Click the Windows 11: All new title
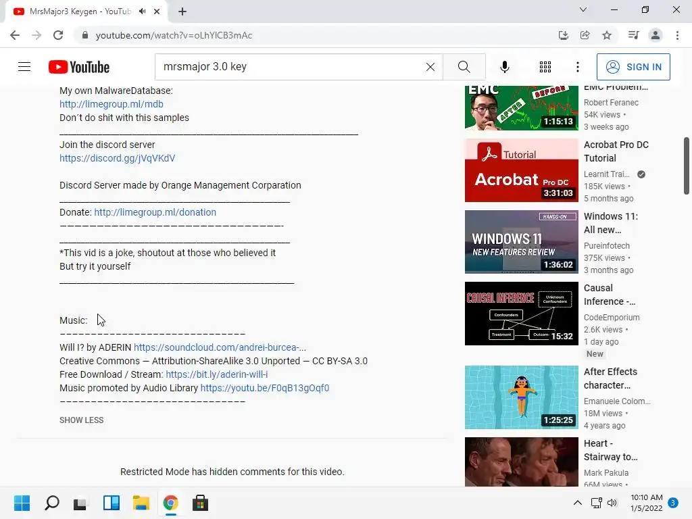The height and width of the screenshot is (519, 692). click(611, 223)
